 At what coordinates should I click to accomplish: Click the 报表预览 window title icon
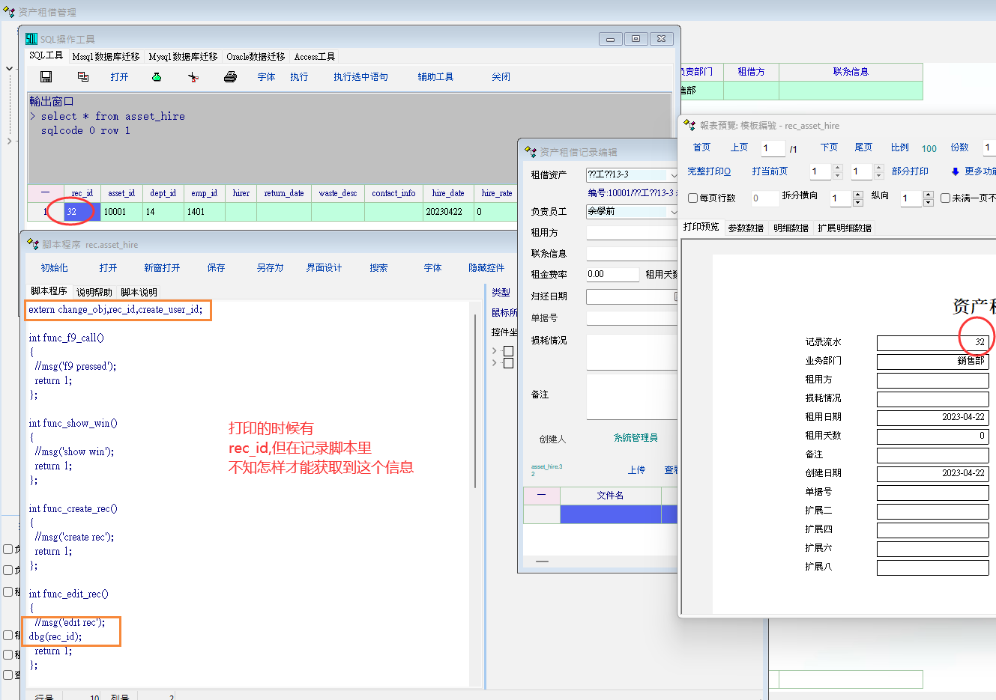tap(689, 126)
